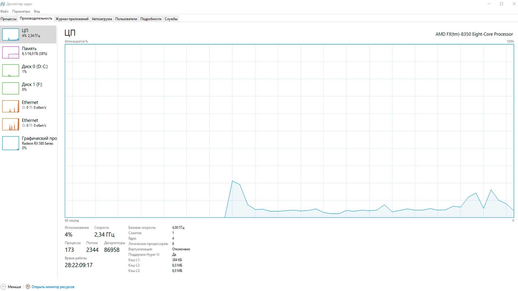This screenshot has height=291, width=518.
Task: Click the Меньше button
Action: pyautogui.click(x=15, y=287)
